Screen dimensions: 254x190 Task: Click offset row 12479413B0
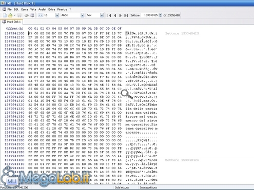click(x=14, y=140)
